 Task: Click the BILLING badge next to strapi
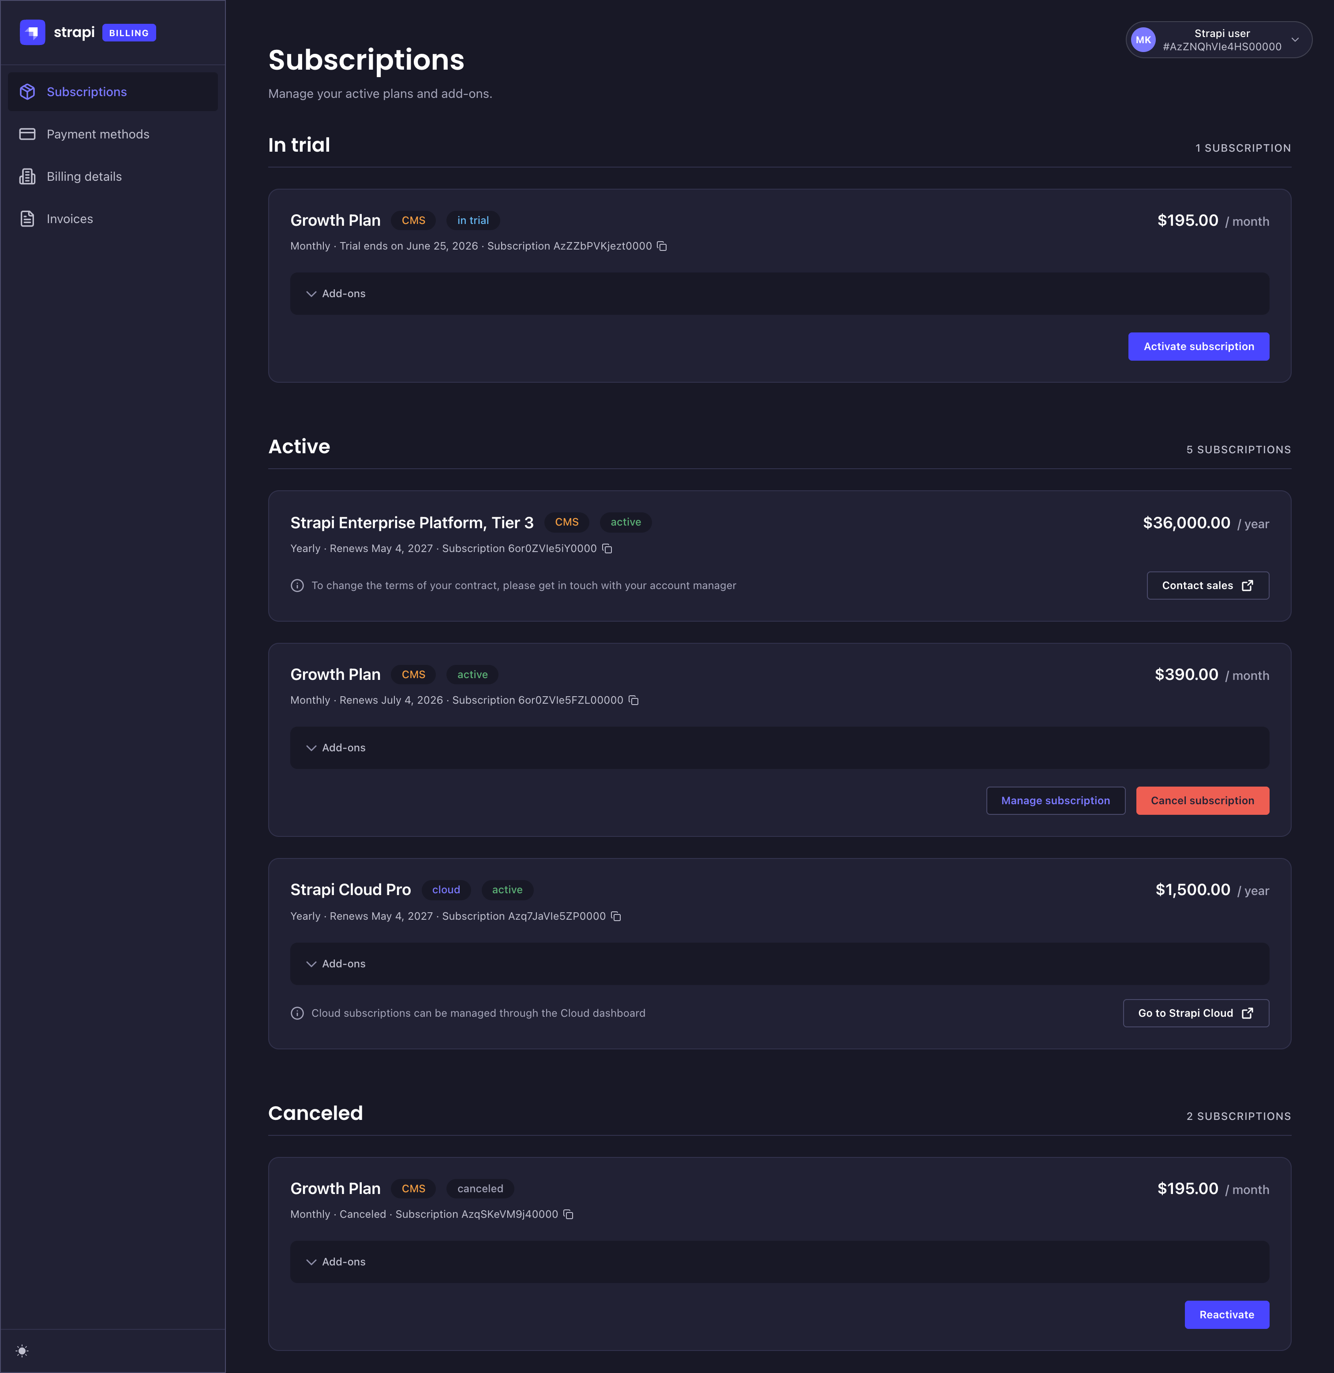pos(129,33)
